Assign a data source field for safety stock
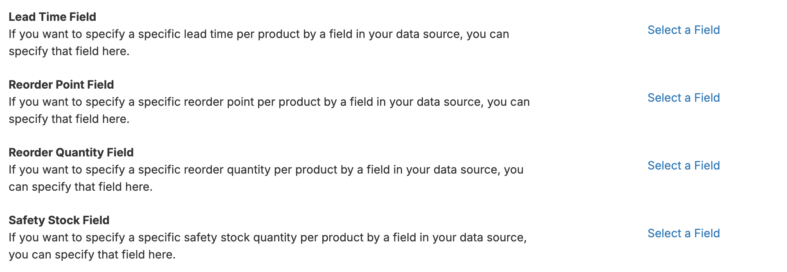 click(684, 233)
